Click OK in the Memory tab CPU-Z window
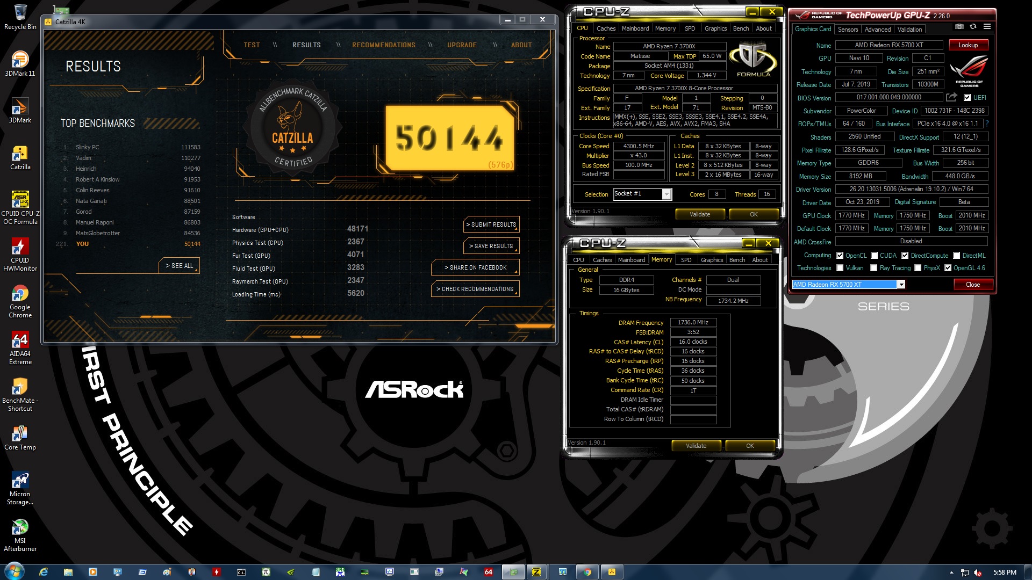Viewport: 1032px width, 580px height. [x=750, y=446]
